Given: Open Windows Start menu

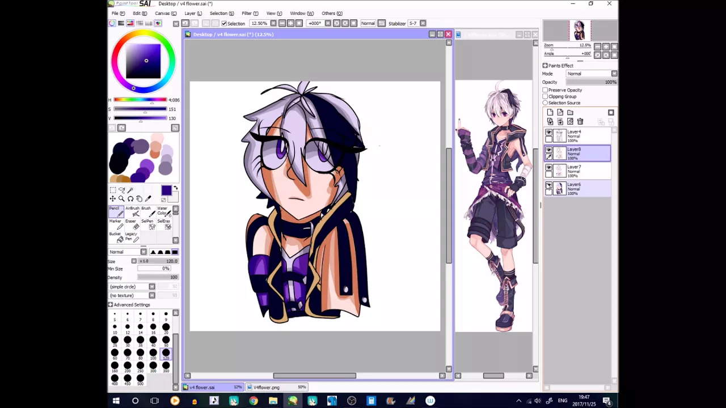Looking at the screenshot, I should click(x=116, y=401).
